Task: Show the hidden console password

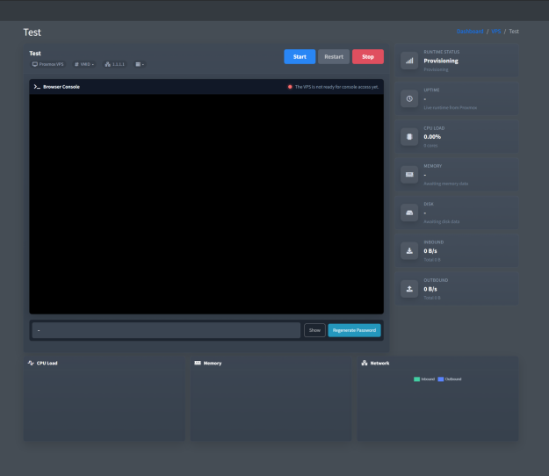Action: coord(314,330)
